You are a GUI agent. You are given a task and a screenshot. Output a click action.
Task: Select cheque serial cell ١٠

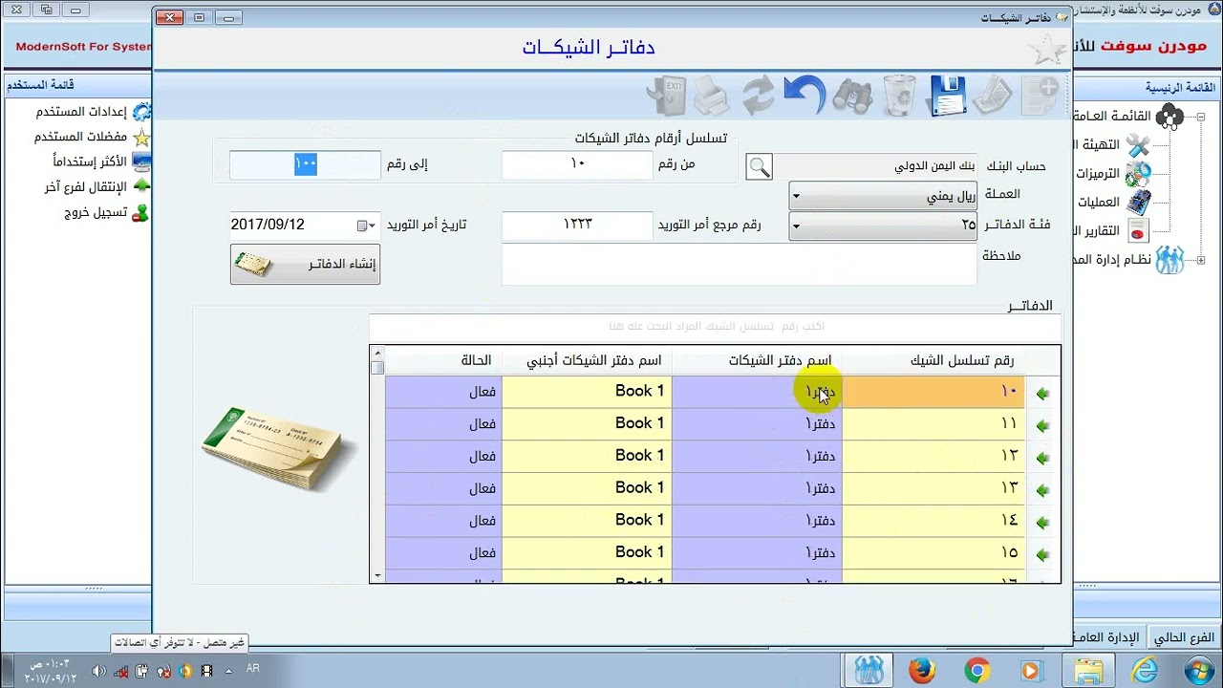point(933,392)
